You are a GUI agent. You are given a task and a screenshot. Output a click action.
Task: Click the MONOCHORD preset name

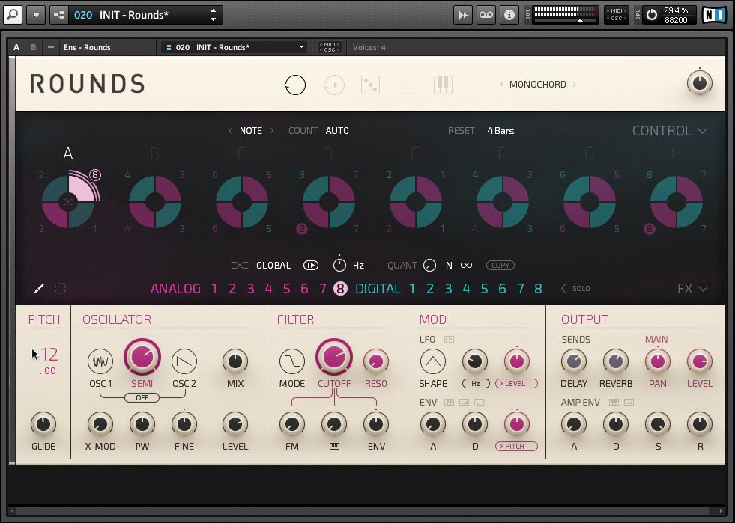(x=536, y=85)
